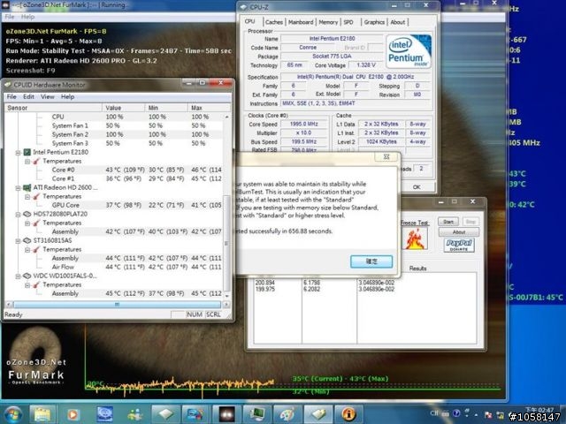
Task: Open Help menu in Hardware Monitor
Action: pos(67,96)
